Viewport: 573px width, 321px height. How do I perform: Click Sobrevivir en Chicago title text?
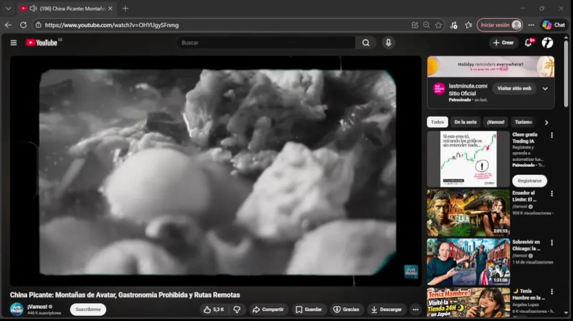tap(526, 245)
